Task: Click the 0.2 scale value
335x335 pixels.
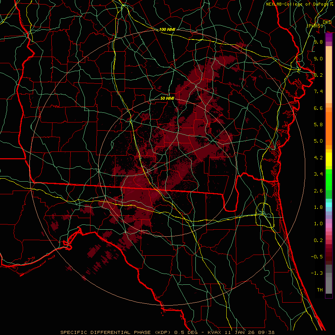Action: click(318, 240)
